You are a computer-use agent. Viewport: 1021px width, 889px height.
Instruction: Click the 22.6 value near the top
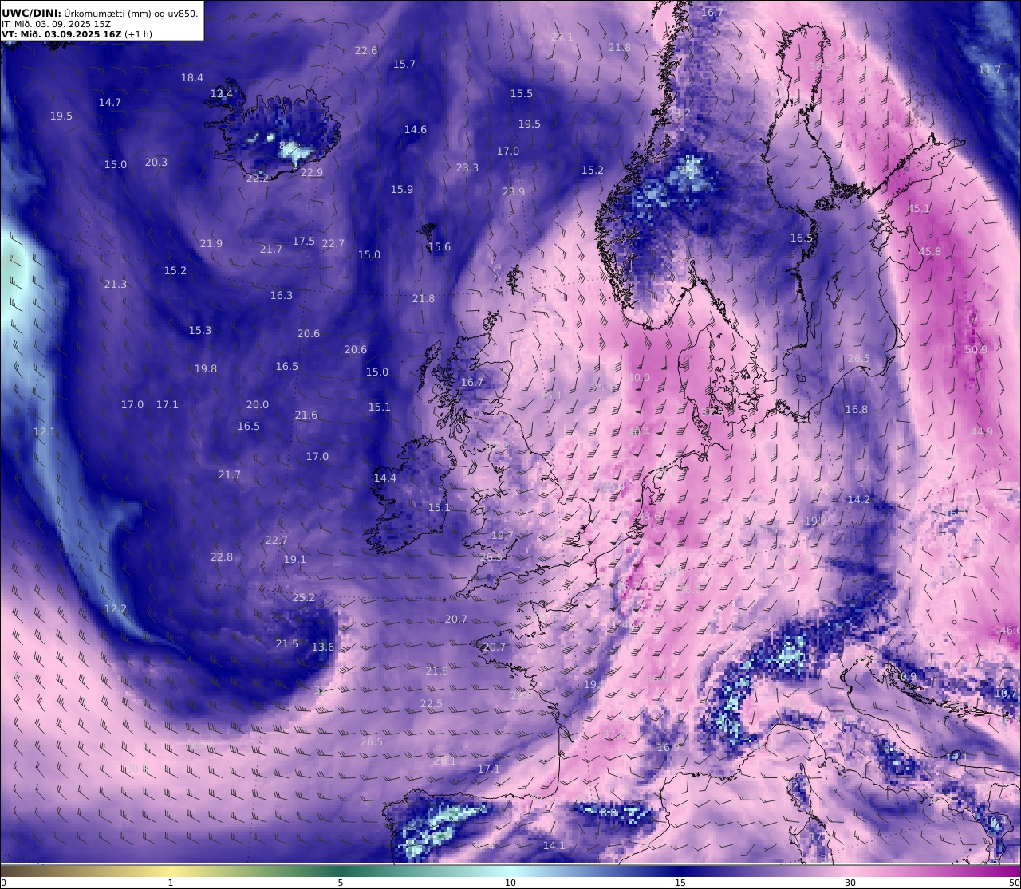click(x=366, y=51)
